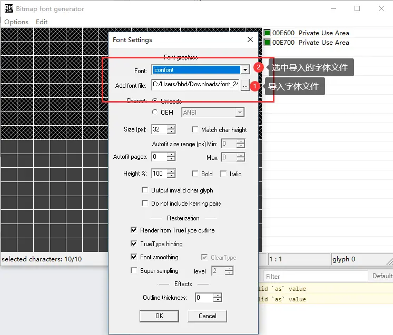Screen dimensions: 393x335
Task: Select the OEM charset radio button
Action: pos(155,112)
